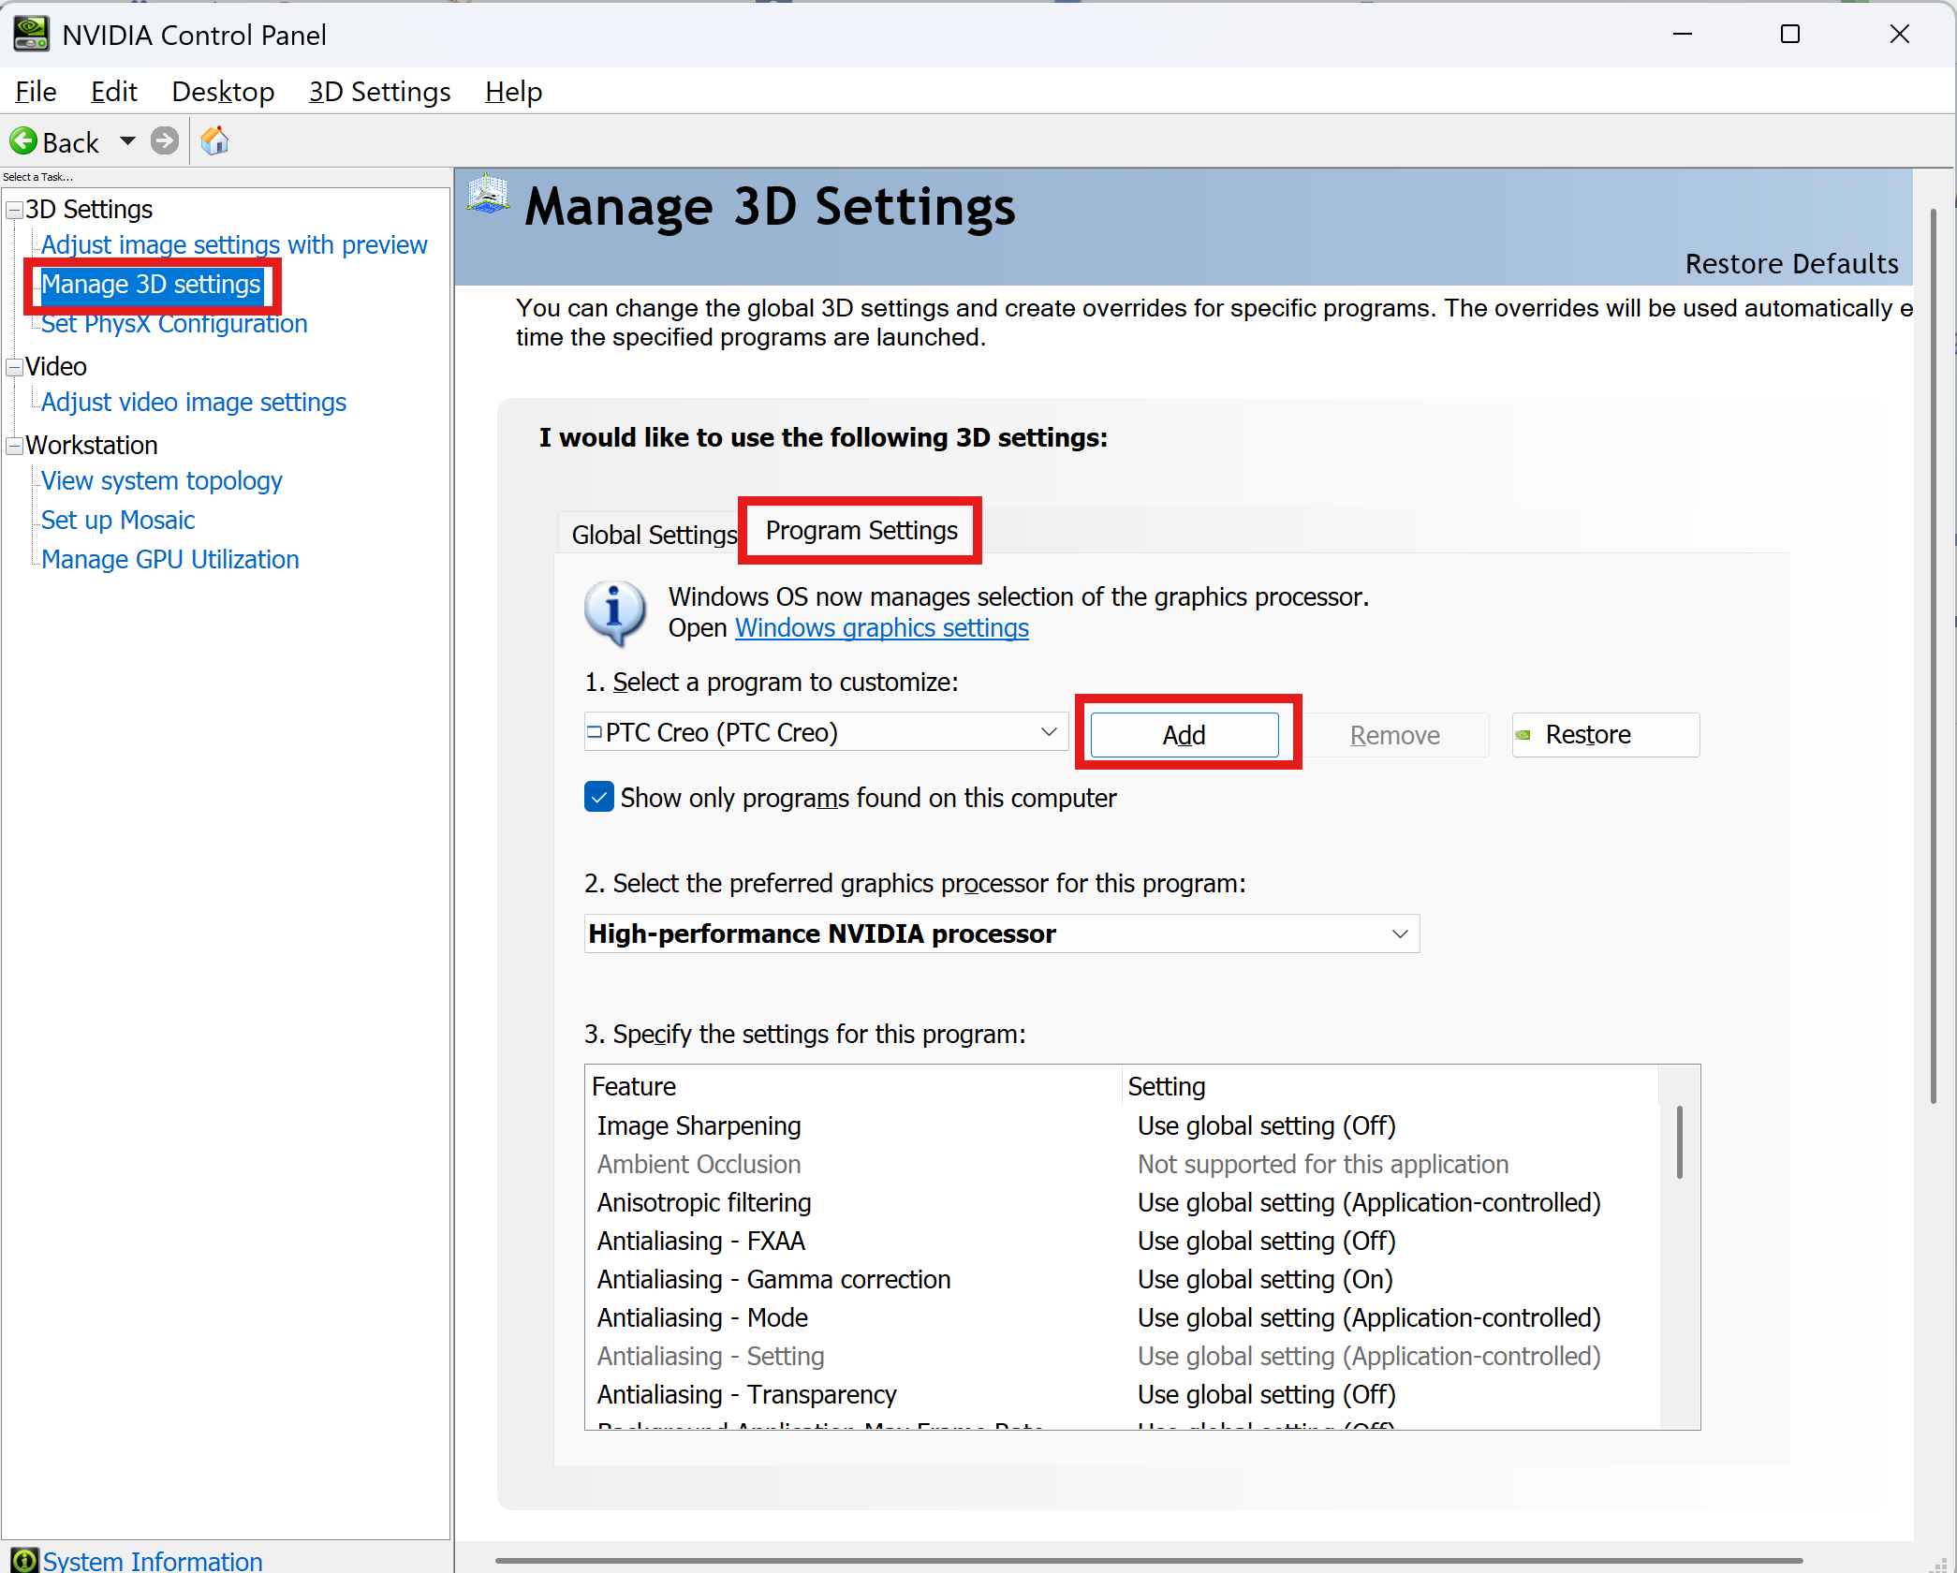Image resolution: width=1957 pixels, height=1573 pixels.
Task: Click the Antialiasing - Setting row
Action: 1122,1357
